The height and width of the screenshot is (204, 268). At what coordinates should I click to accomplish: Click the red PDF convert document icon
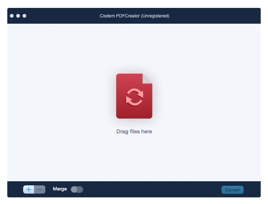[134, 96]
